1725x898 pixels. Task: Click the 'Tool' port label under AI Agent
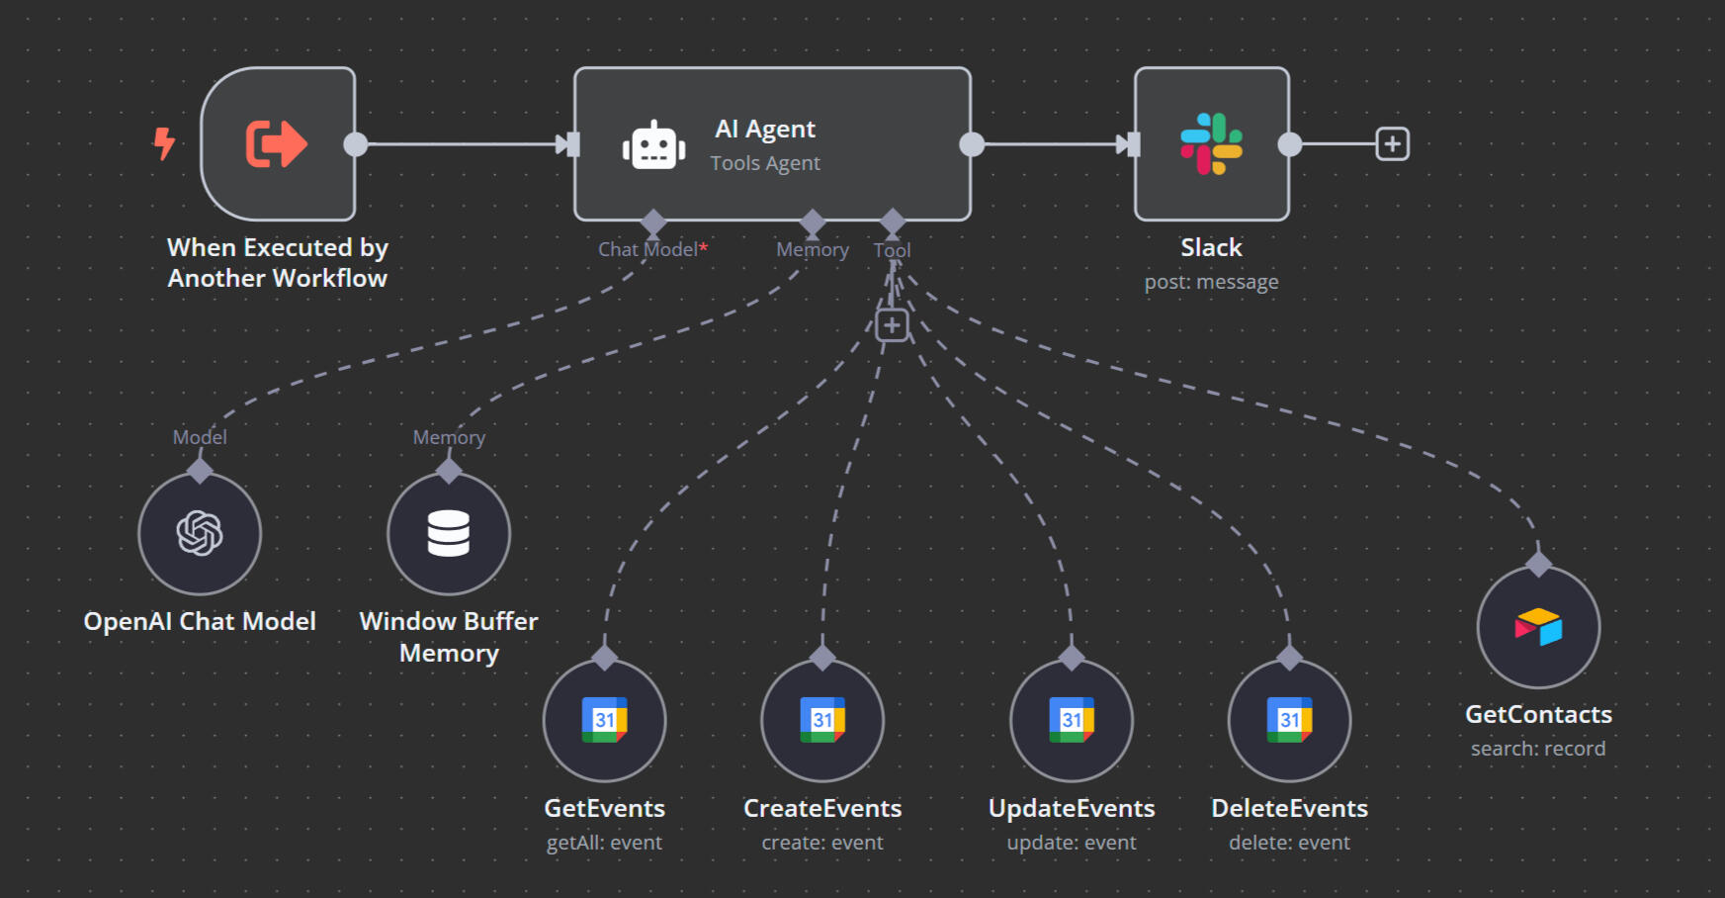(893, 250)
